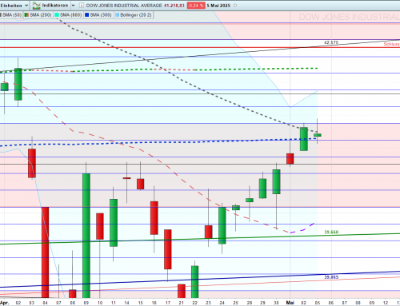Click the Bollinger light-blue color swatch
Image resolution: width=400 pixels, height=306 pixels.
pyautogui.click(x=117, y=15)
